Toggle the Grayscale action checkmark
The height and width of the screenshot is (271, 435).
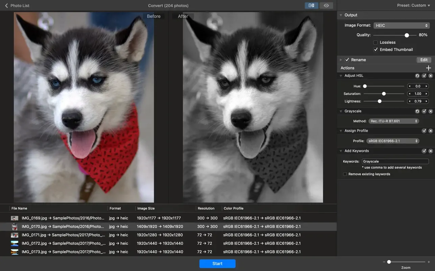[424, 111]
